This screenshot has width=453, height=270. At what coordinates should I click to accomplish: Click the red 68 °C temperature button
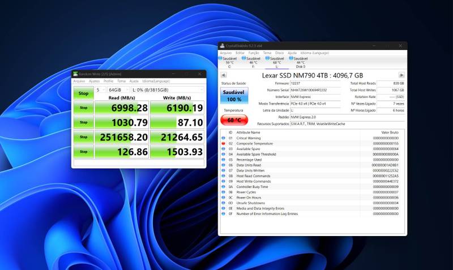pyautogui.click(x=234, y=120)
